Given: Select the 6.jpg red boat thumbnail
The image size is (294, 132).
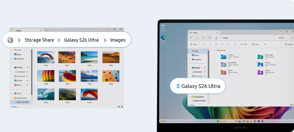Looking at the screenshot, I should [x=68, y=76].
